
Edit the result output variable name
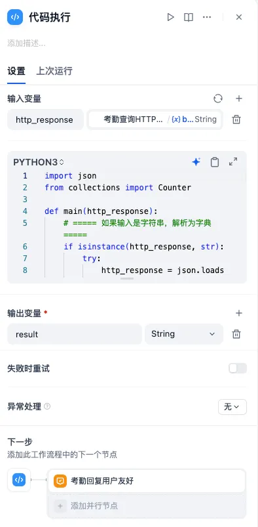click(75, 334)
